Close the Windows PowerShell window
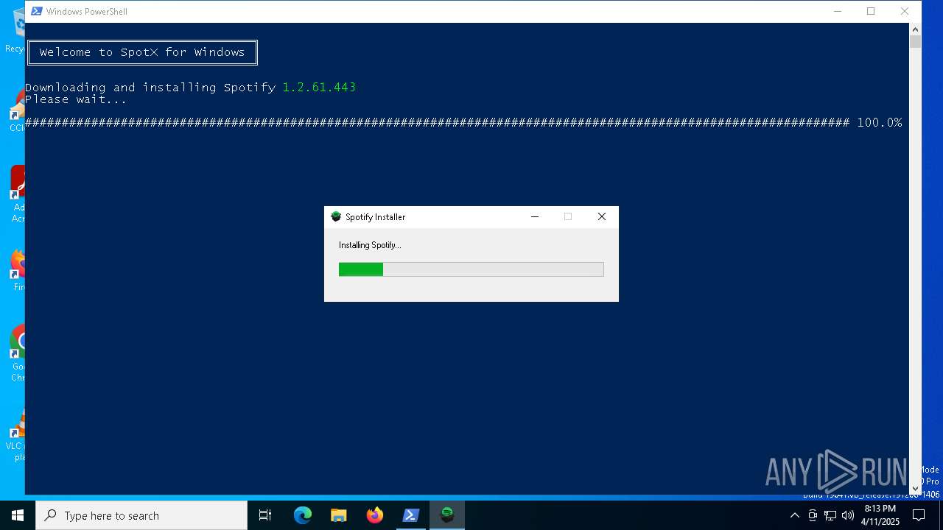 pos(905,11)
